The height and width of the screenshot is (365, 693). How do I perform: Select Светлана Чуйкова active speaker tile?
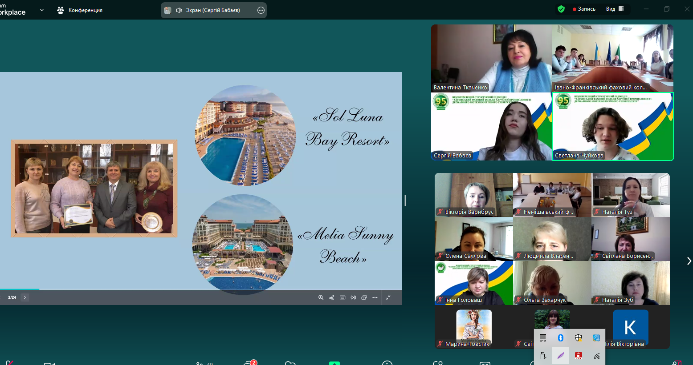pyautogui.click(x=613, y=126)
